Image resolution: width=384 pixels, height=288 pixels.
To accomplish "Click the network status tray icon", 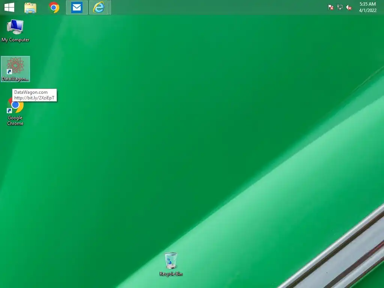I will pos(340,7).
